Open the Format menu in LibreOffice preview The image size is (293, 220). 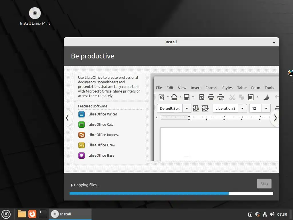click(x=211, y=88)
